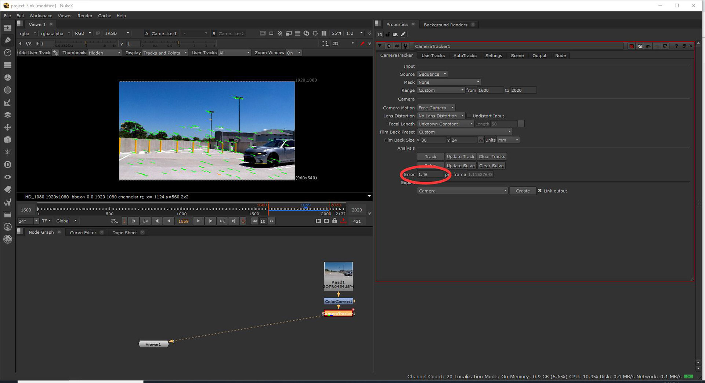The width and height of the screenshot is (705, 383).
Task: Open the Keyer nodes toolbar icon
Action: tap(7, 103)
